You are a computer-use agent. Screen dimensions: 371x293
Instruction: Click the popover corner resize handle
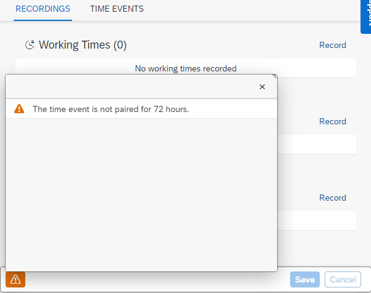coord(275,76)
